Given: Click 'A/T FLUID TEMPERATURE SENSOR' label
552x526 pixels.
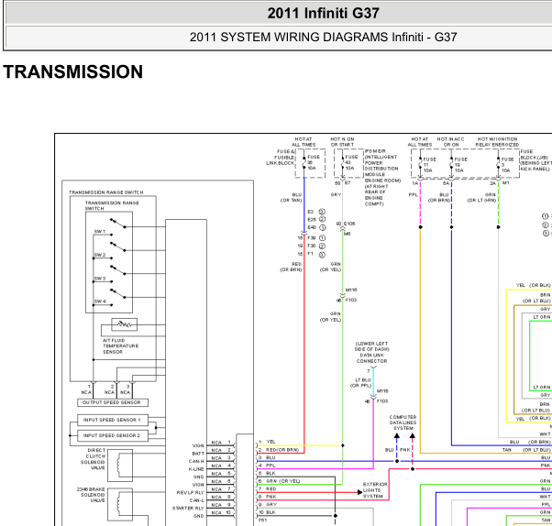Looking at the screenshot, I should (120, 346).
